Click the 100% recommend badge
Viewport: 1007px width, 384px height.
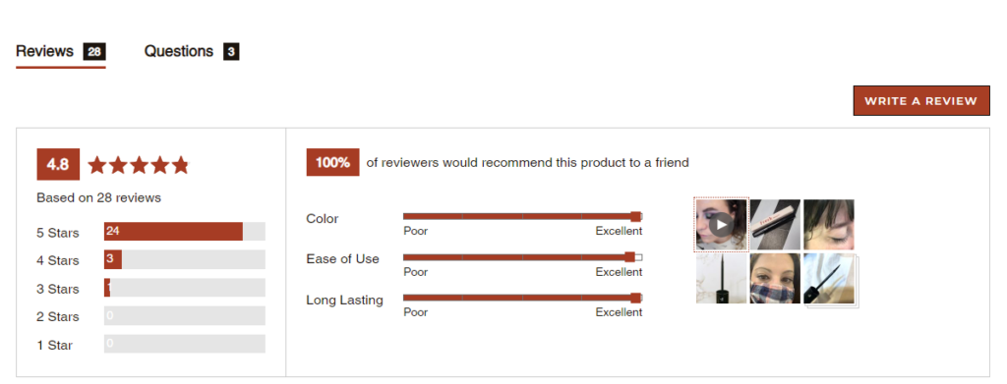click(x=332, y=162)
